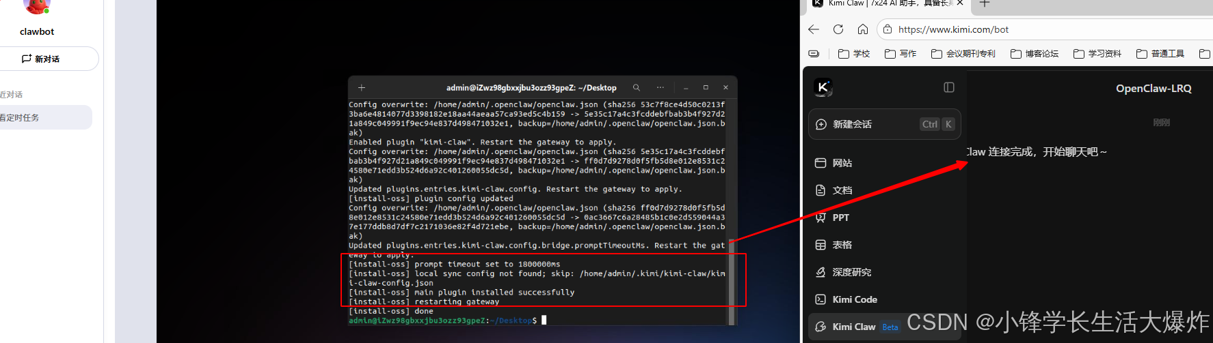
Task: Click 新建会话 new conversation button
Action: pyautogui.click(x=885, y=124)
